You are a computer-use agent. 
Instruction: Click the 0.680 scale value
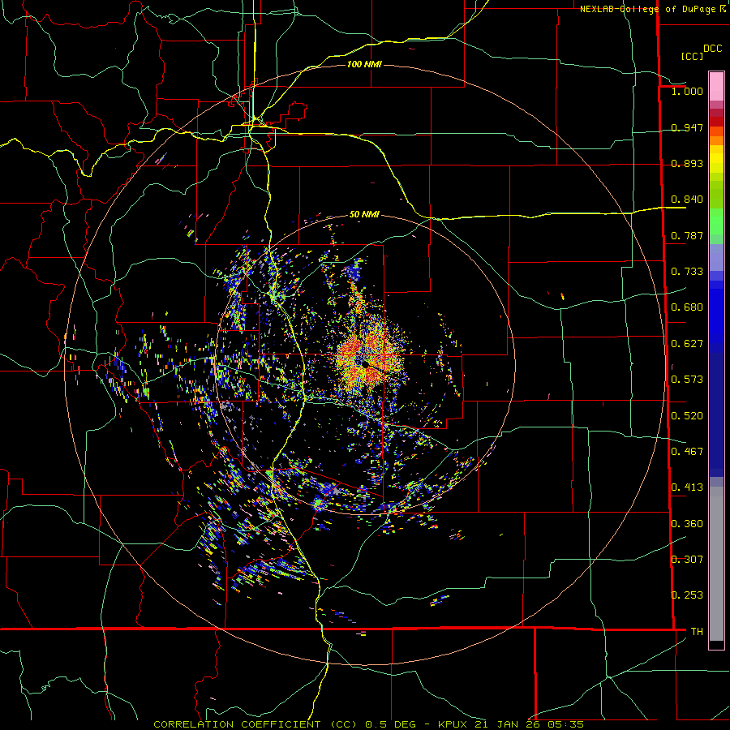687,307
